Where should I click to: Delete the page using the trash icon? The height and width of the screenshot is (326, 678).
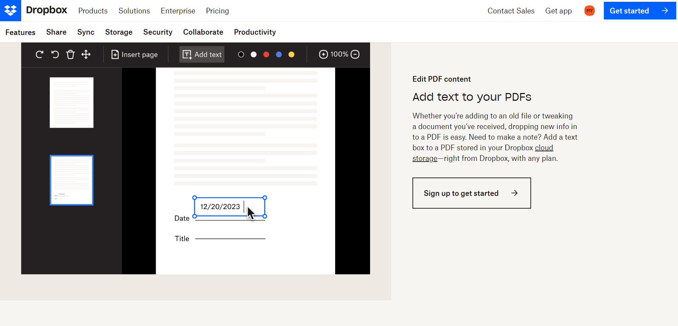tap(70, 54)
